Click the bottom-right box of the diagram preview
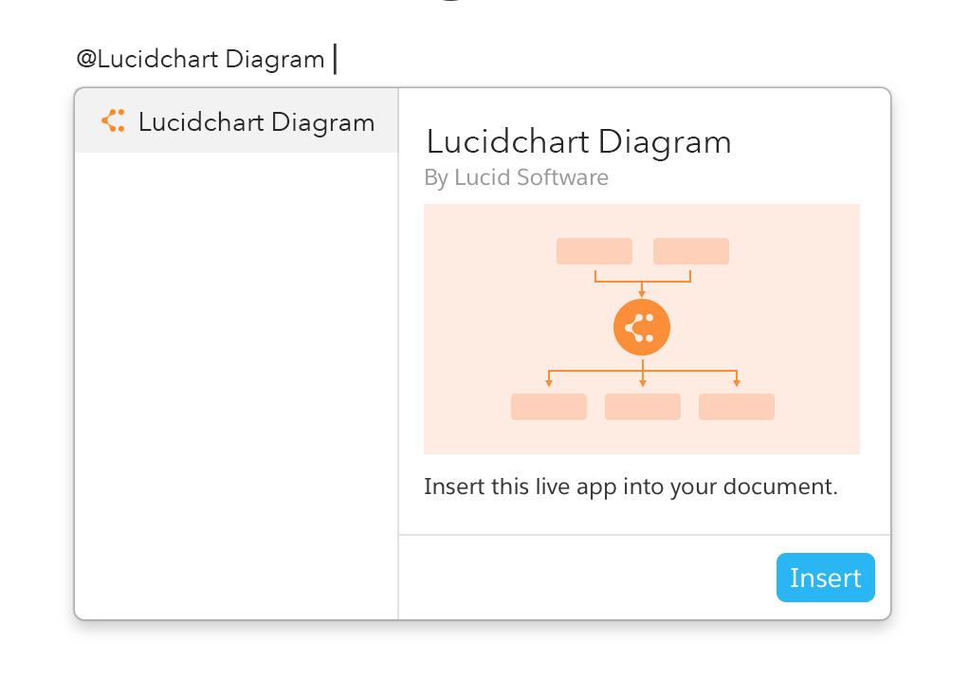This screenshot has width=969, height=679. (737, 406)
